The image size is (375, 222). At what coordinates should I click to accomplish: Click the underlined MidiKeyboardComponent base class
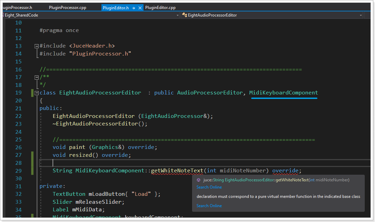284,93
